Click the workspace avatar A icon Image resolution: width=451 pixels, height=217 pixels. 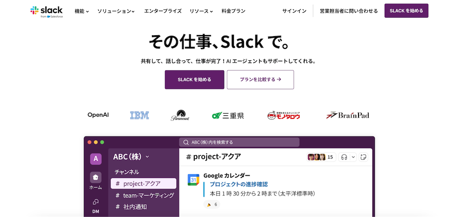pyautogui.click(x=96, y=158)
